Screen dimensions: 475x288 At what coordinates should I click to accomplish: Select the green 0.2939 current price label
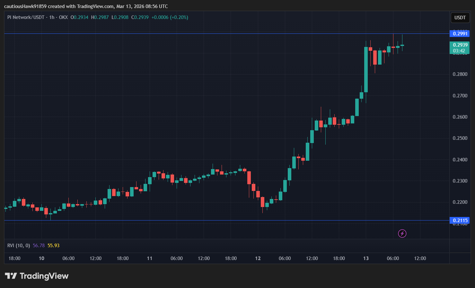coord(460,45)
